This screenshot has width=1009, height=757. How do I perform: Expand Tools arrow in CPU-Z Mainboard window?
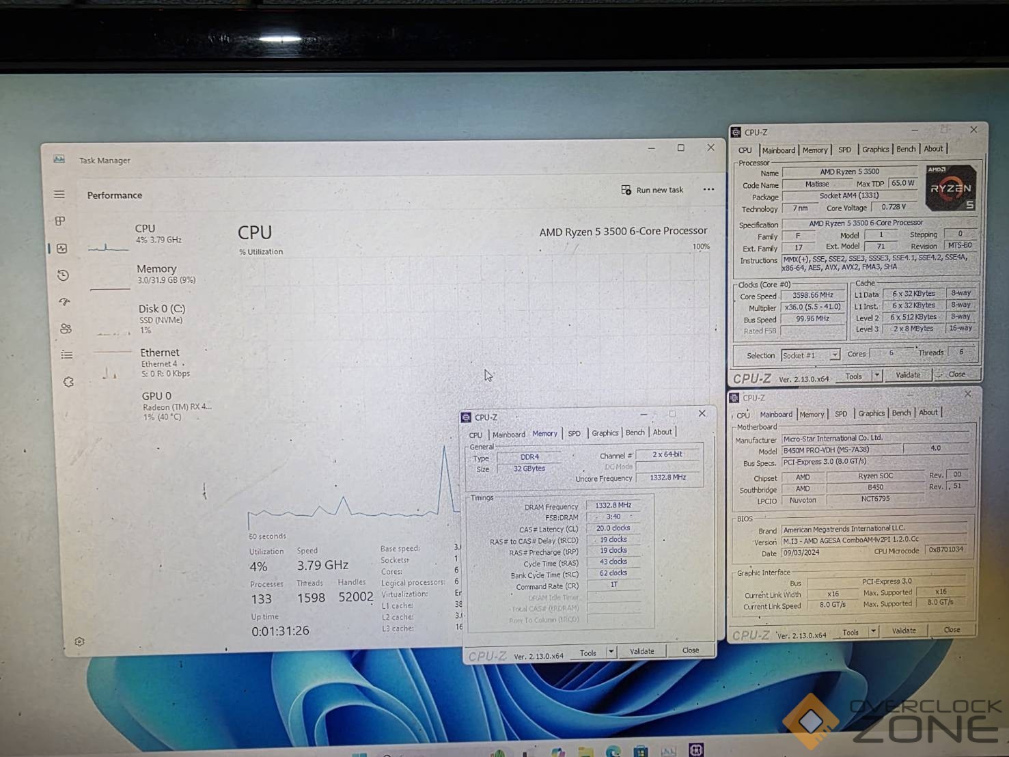pyautogui.click(x=873, y=632)
